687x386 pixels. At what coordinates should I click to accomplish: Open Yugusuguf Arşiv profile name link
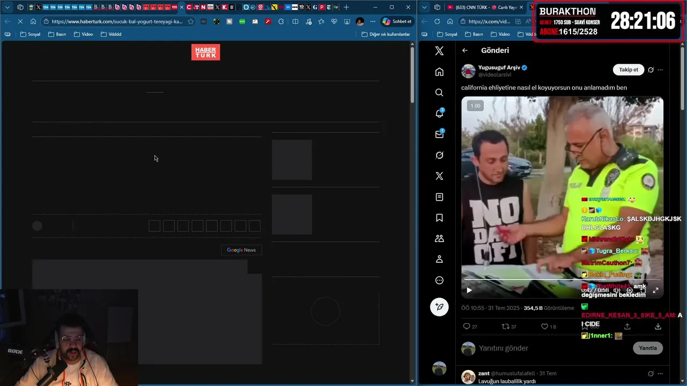pos(499,68)
